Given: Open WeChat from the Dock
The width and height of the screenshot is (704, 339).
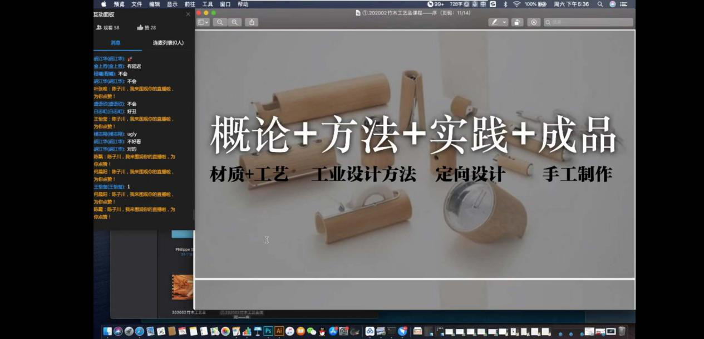Looking at the screenshot, I should tap(312, 331).
